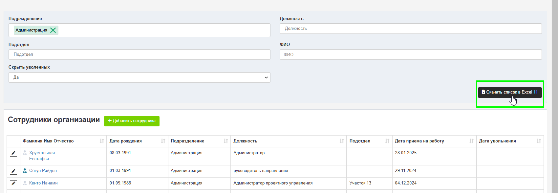
Task: Select the руководитель направления cell
Action: [289, 171]
